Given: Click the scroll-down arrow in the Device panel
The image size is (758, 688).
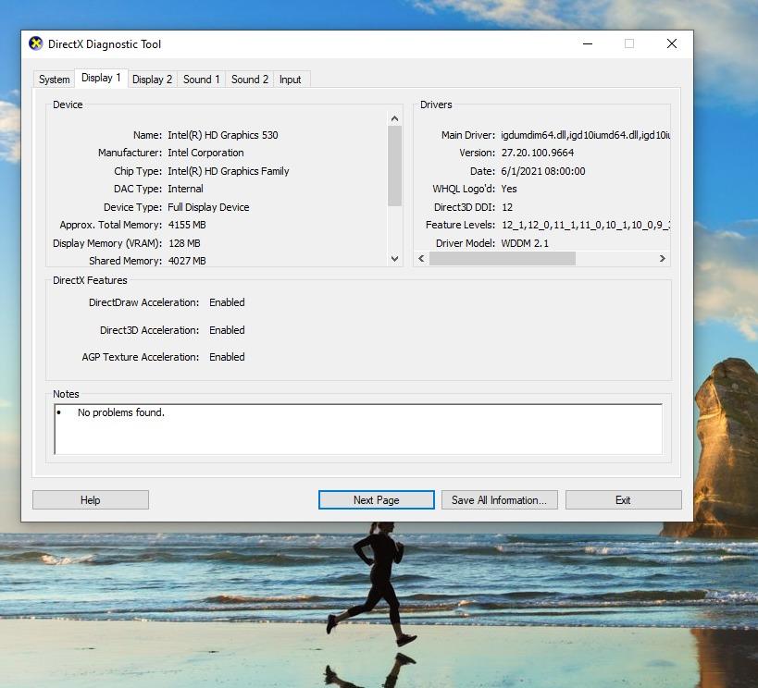Looking at the screenshot, I should (394, 259).
